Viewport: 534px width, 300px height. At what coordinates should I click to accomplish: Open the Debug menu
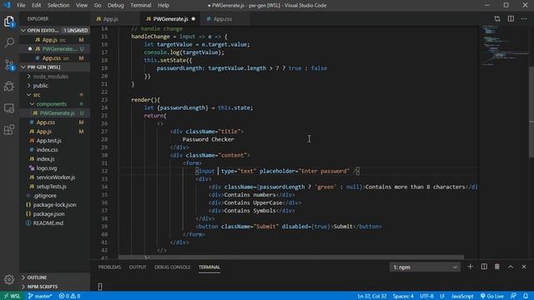(x=116, y=5)
